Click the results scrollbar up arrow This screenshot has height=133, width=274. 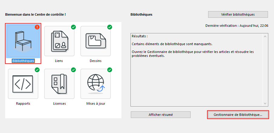point(265,36)
